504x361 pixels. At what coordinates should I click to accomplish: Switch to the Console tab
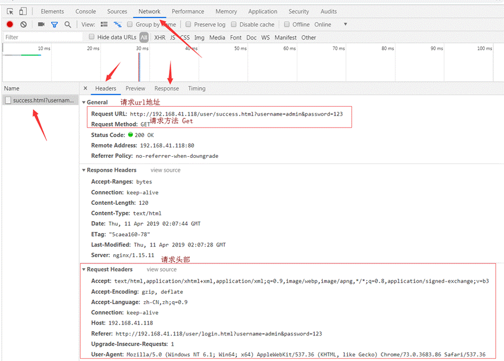[x=85, y=12]
